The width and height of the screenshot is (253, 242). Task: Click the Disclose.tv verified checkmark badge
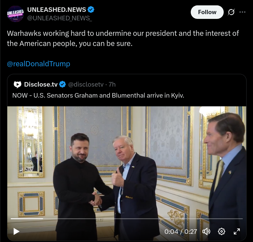tap(63, 84)
